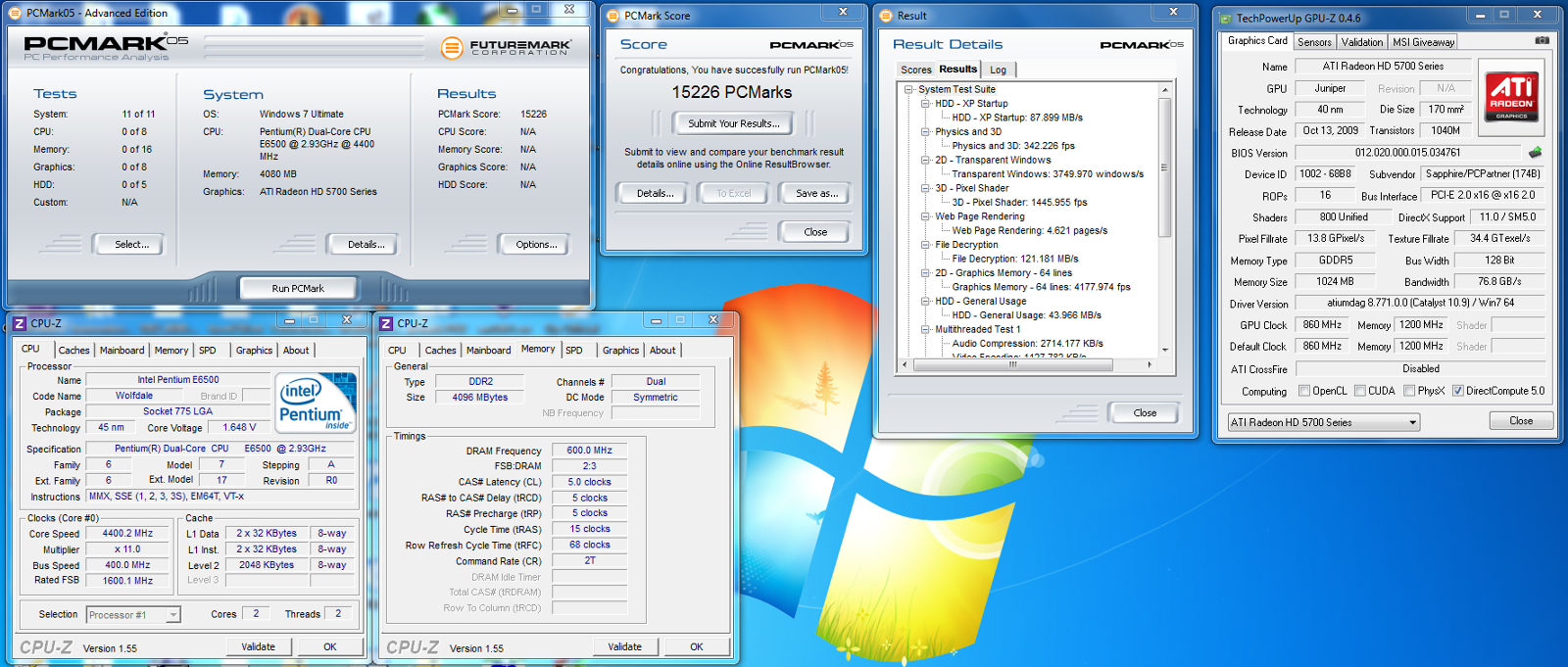Click the Result window title icon

pos(886,16)
